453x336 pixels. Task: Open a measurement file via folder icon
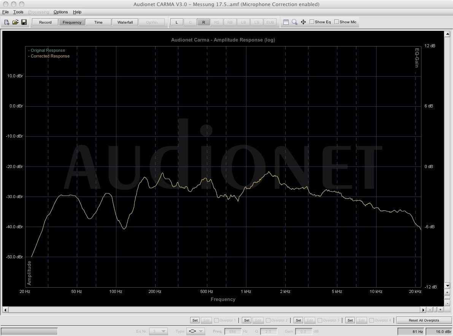coord(15,22)
